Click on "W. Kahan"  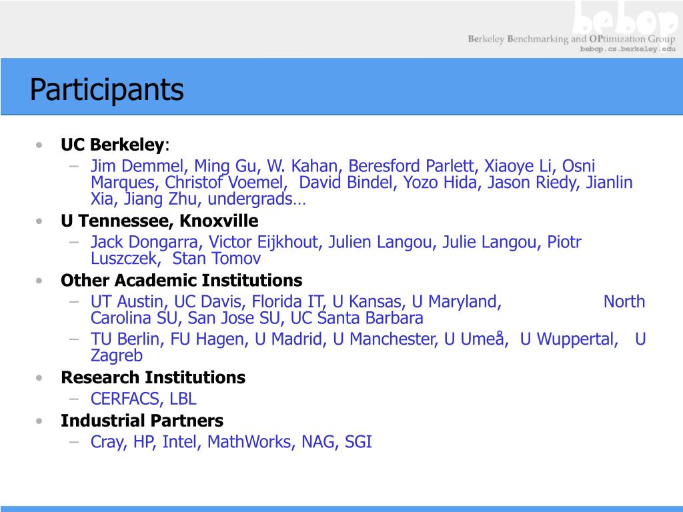[302, 166]
